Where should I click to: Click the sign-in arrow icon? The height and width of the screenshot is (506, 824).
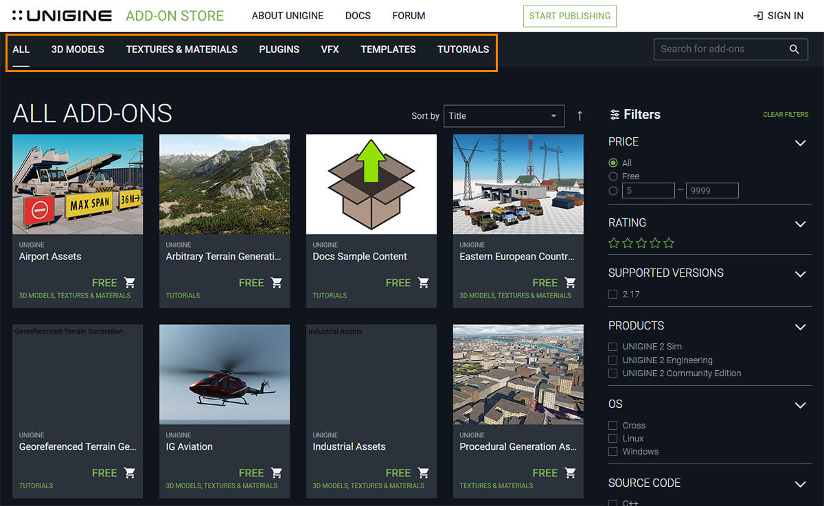coord(758,16)
